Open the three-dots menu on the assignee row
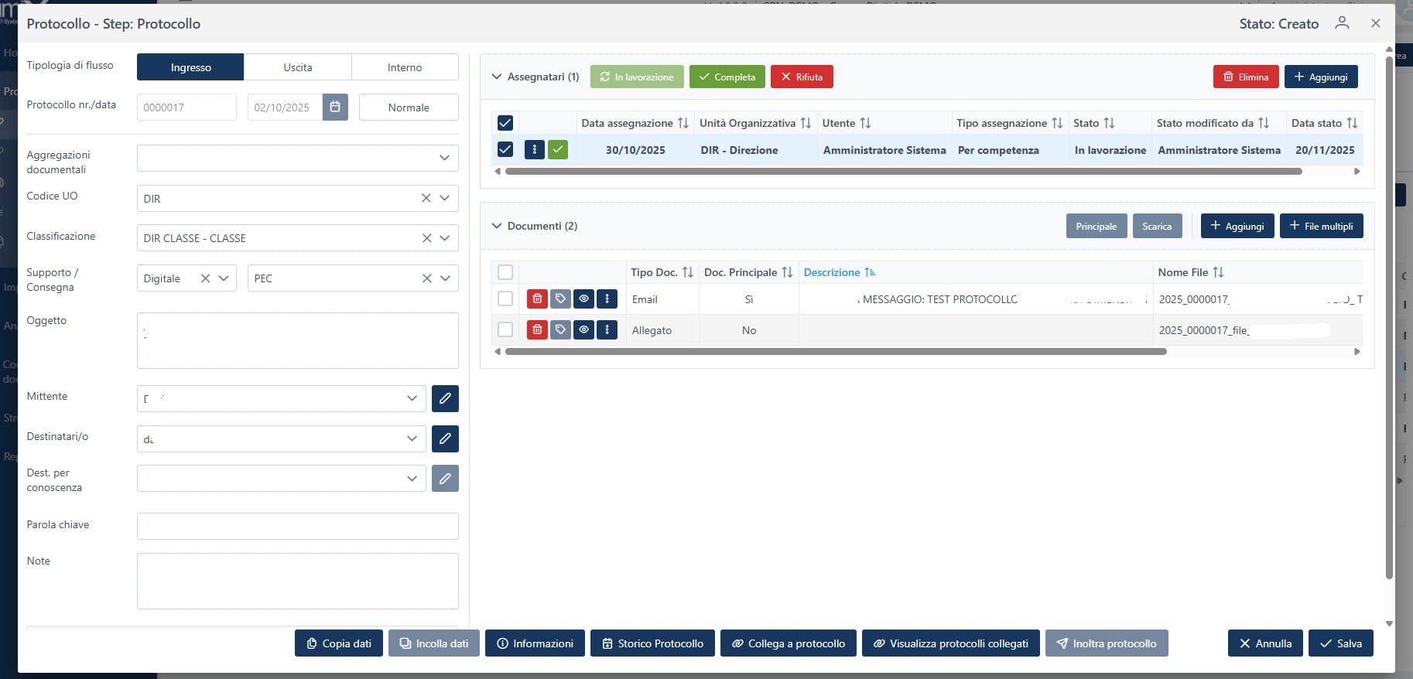This screenshot has width=1413, height=679. pos(534,150)
